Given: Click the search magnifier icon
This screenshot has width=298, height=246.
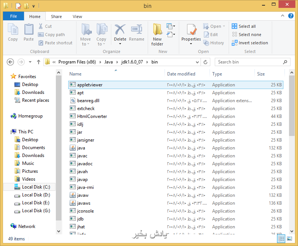Looking at the screenshot, I should 285,62.
